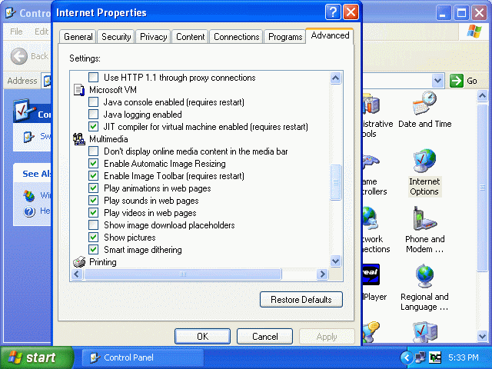This screenshot has width=492, height=369.
Task: Open the Edit menu in Control Panel
Action: [x=42, y=32]
